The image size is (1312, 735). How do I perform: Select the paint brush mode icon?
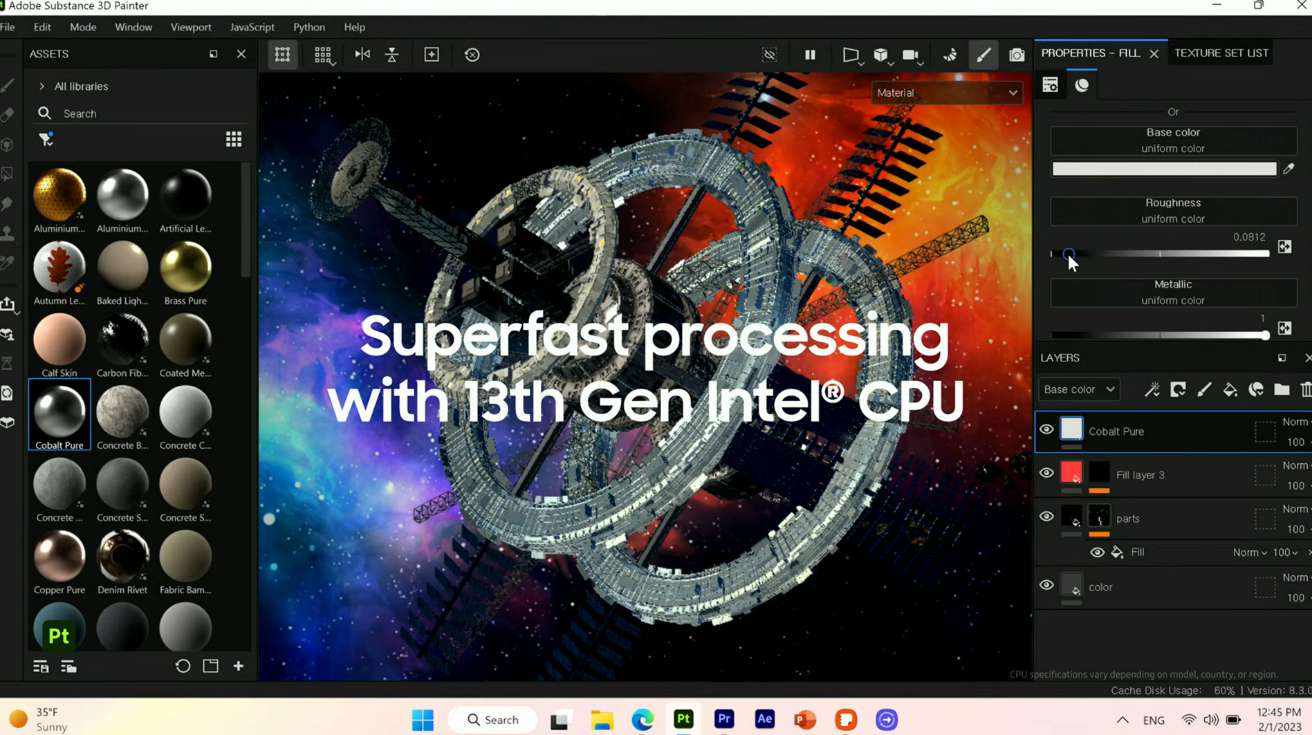983,55
